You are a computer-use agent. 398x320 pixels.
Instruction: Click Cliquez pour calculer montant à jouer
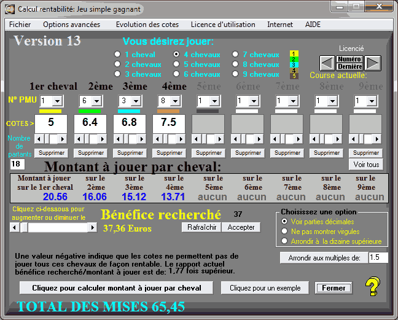pos(116,287)
